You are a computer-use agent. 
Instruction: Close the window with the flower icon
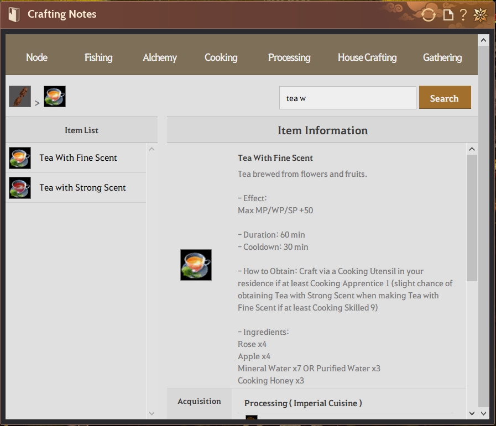(x=480, y=14)
